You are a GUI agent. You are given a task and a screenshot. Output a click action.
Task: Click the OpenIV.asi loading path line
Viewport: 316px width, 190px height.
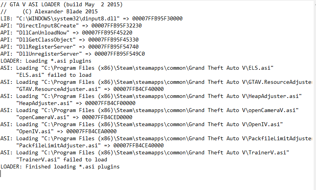coord(141,124)
